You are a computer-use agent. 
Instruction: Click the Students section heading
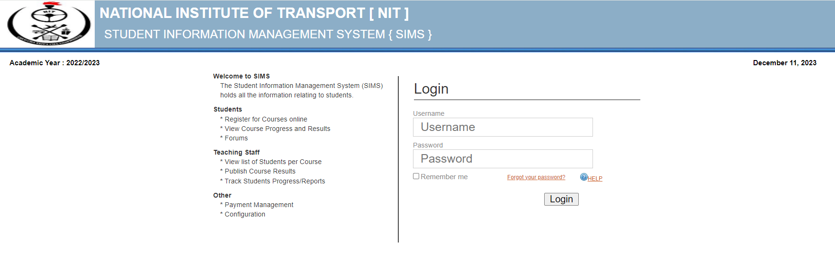[228, 109]
